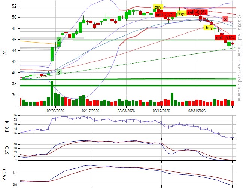Click the sell -0.8% signal label
Viewport: 246px width, 192px height.
197,12
